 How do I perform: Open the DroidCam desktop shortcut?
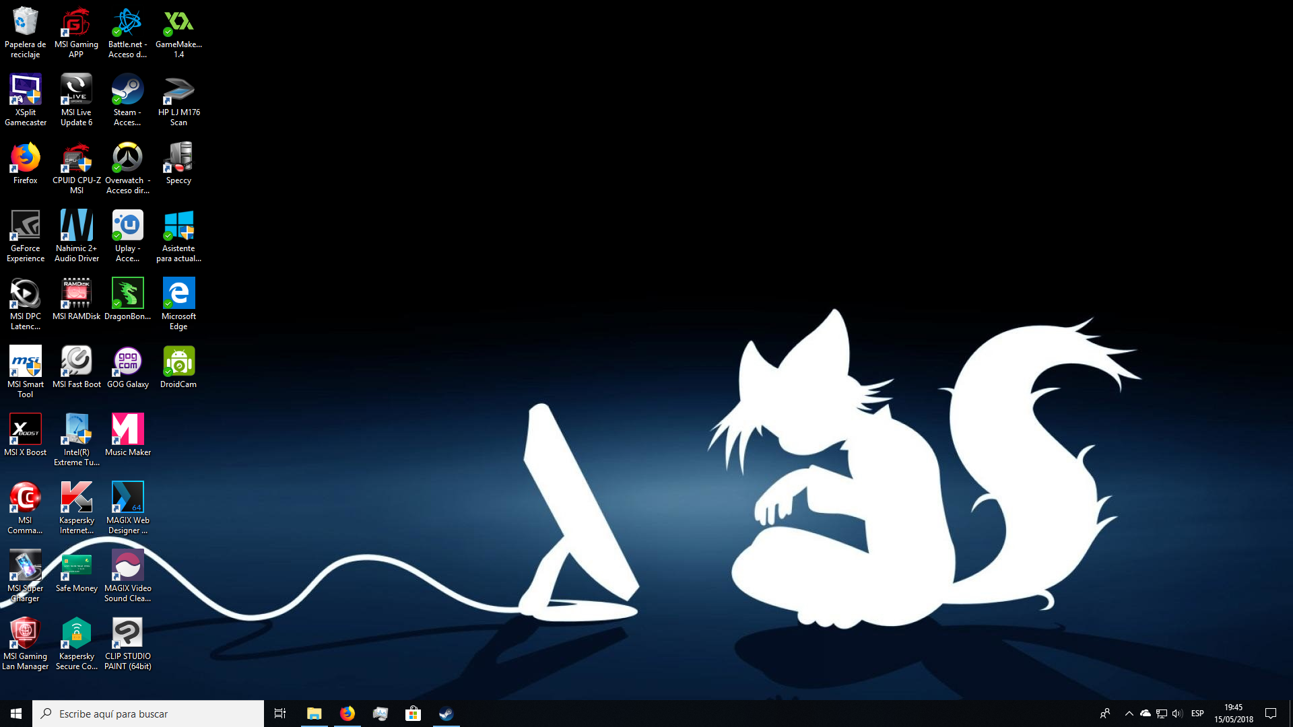click(178, 368)
